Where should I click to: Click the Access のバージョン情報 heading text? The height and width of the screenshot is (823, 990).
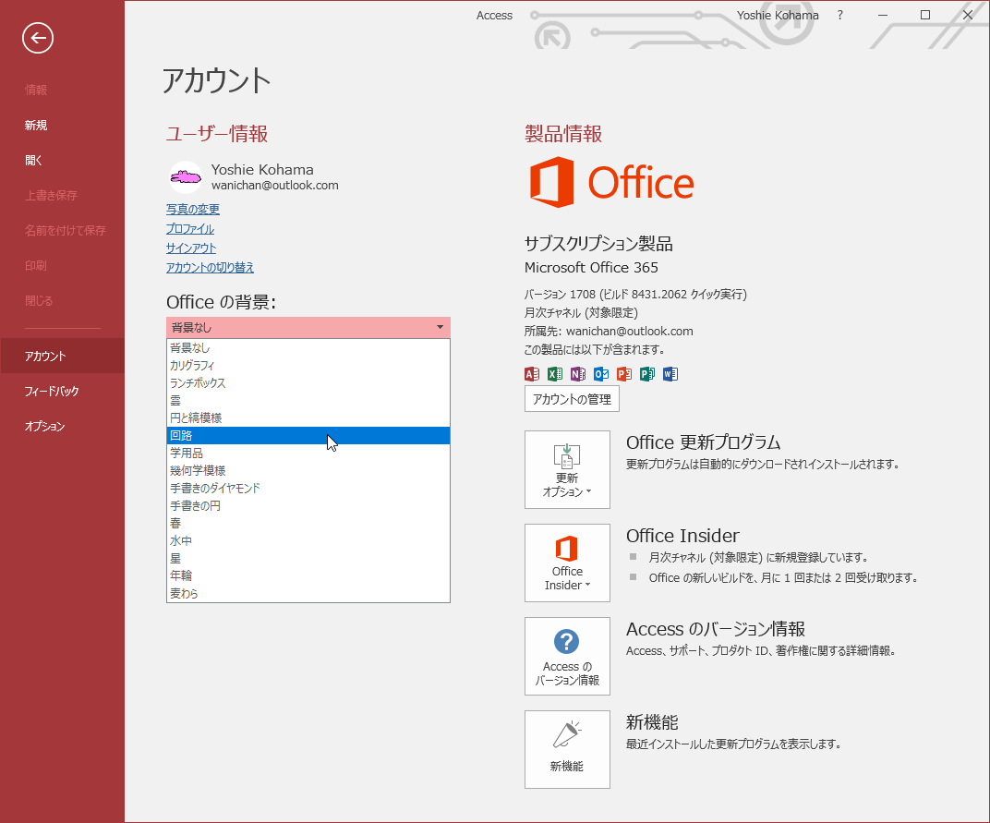[715, 629]
